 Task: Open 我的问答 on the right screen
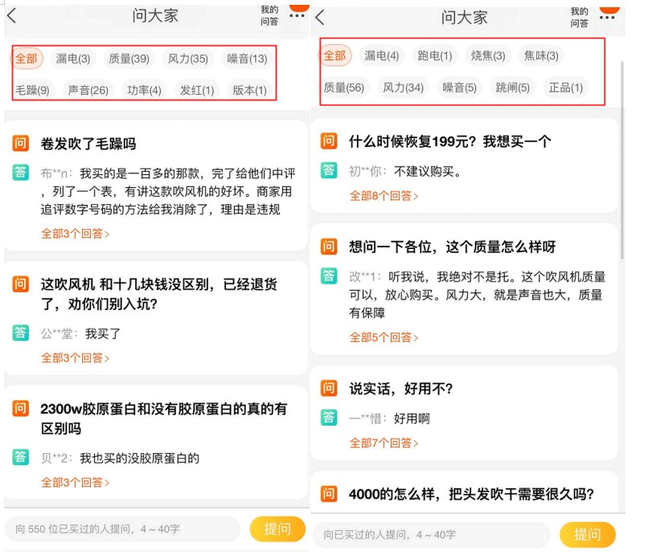580,17
